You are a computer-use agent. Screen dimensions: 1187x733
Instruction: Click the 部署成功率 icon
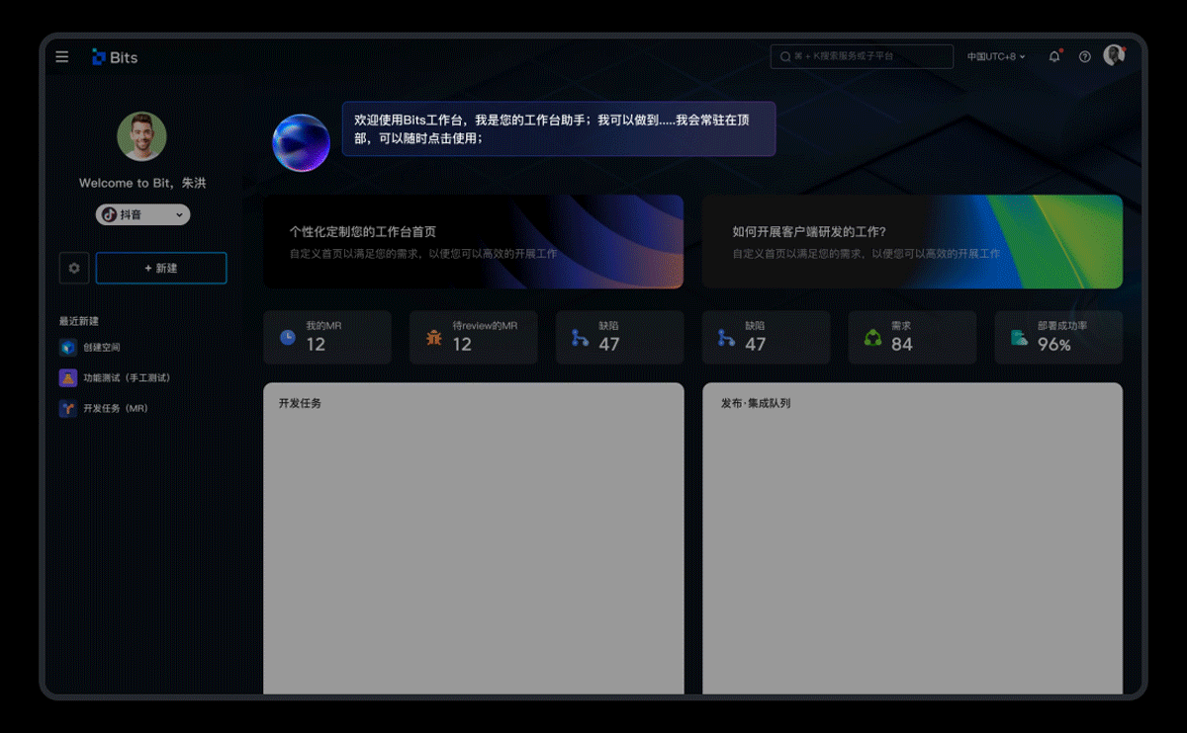[x=1019, y=338]
